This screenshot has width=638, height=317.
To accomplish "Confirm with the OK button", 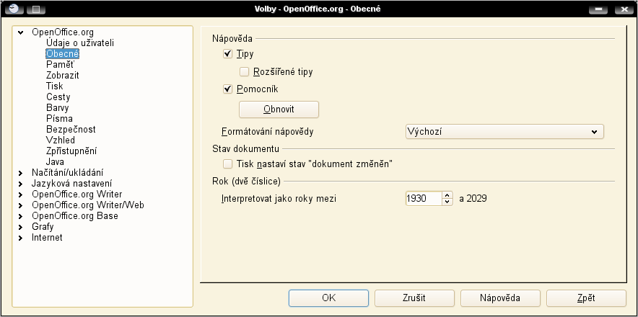I will 329,298.
